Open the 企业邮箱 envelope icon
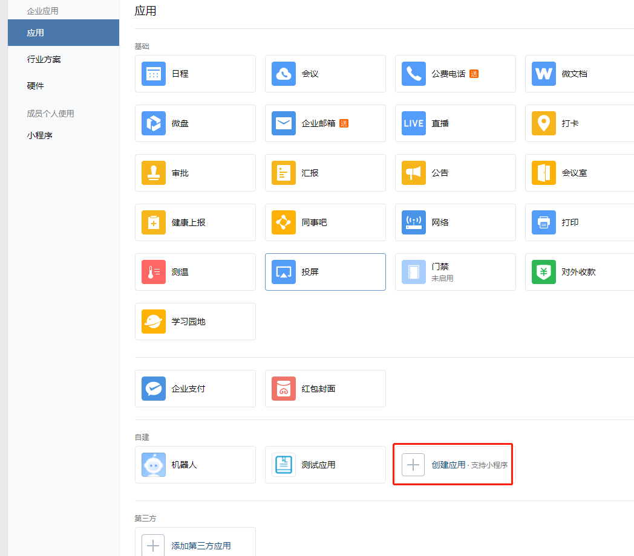 [x=284, y=123]
